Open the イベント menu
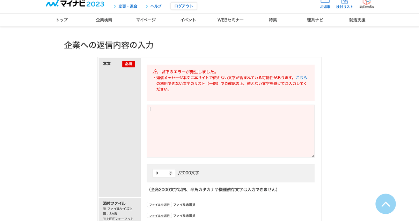 pos(188,20)
